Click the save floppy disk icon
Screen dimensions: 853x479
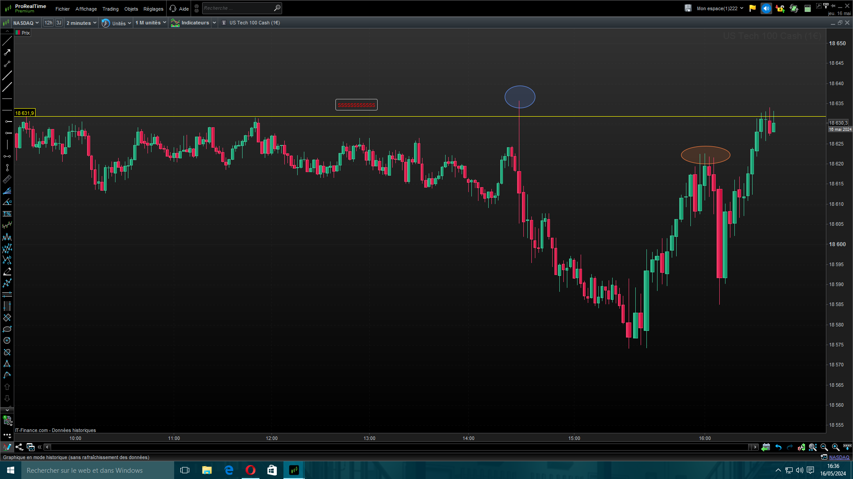[688, 8]
